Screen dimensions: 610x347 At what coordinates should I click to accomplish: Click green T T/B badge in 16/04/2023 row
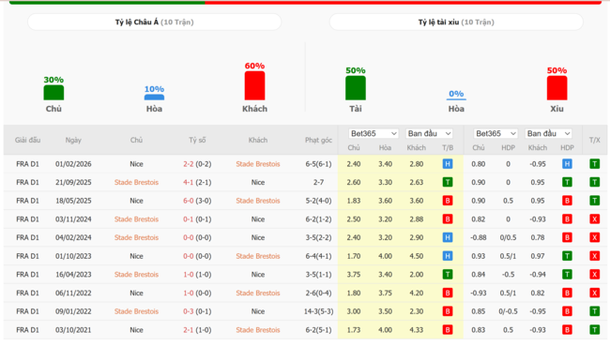tap(448, 275)
